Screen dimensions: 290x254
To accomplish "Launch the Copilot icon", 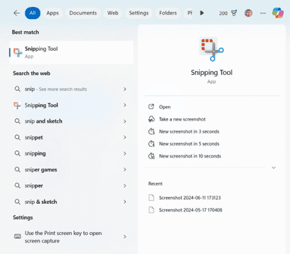I will pos(278,13).
